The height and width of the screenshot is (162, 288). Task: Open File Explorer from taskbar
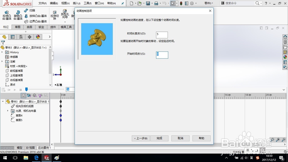[26, 158]
